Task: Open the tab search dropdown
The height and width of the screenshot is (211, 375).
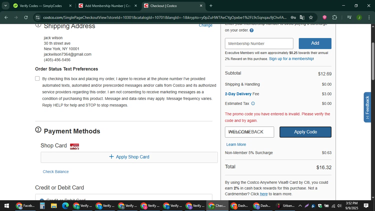Action: 5,6
